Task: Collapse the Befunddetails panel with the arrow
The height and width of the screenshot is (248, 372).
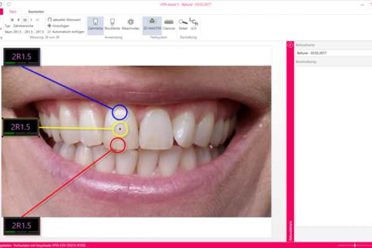Action: (x=290, y=45)
